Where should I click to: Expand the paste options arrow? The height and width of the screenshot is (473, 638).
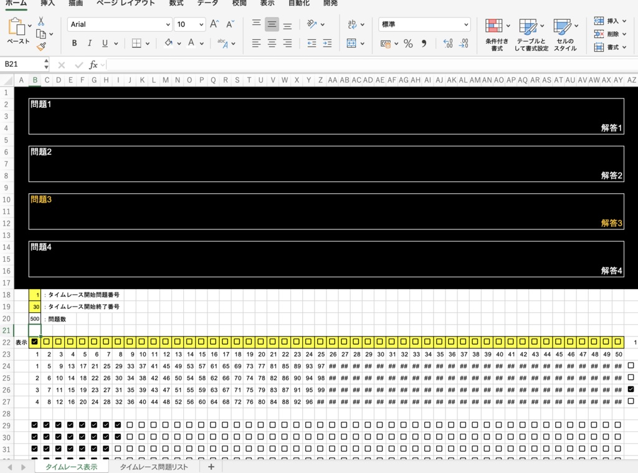click(30, 26)
